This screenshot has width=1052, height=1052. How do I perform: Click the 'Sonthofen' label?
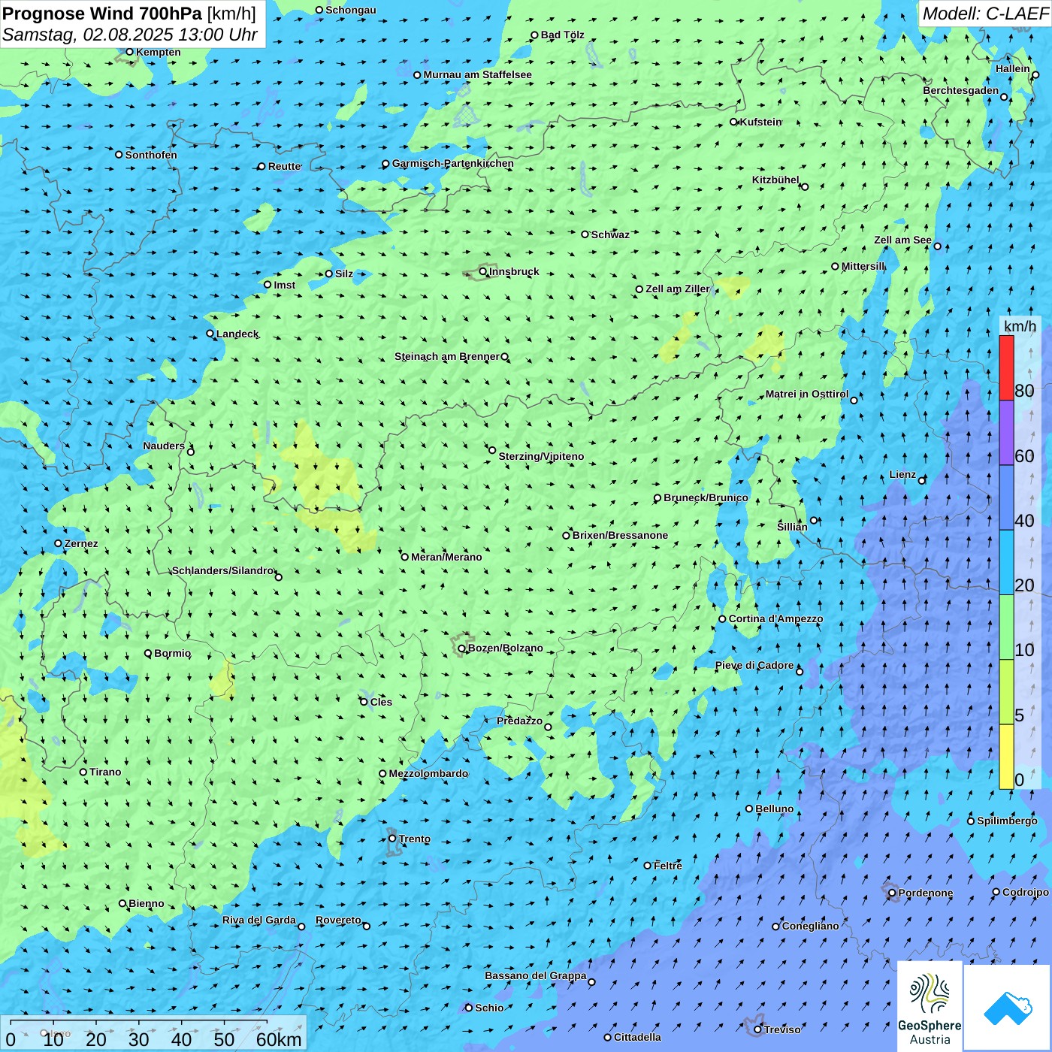click(151, 155)
